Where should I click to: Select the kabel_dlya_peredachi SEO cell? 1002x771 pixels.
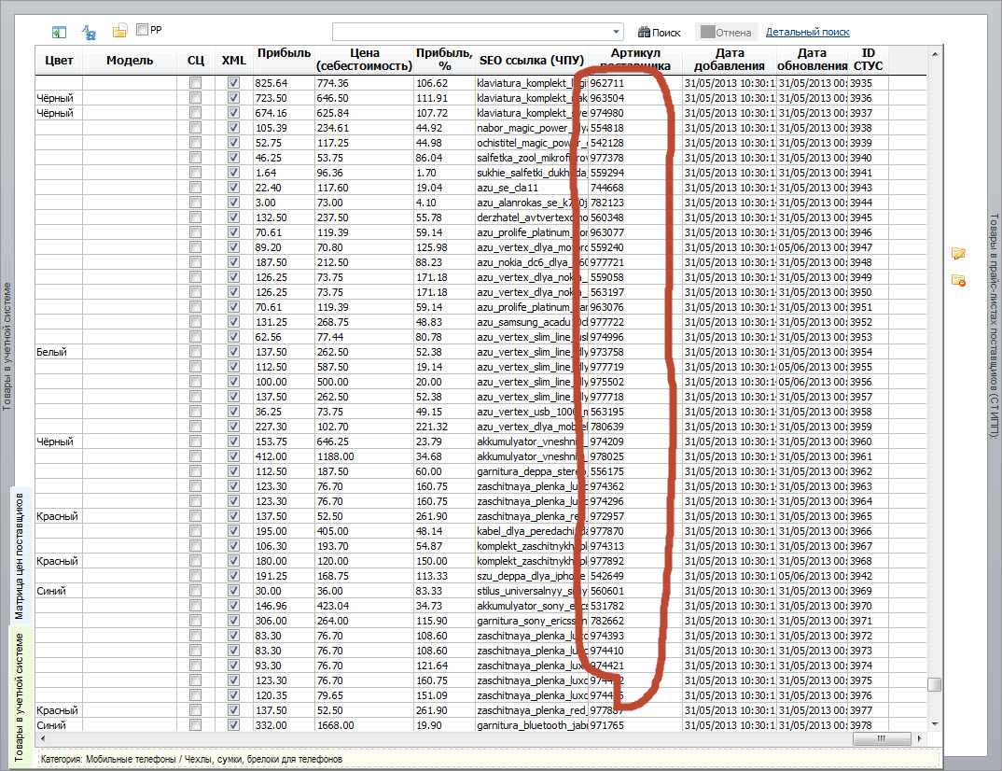(532, 531)
